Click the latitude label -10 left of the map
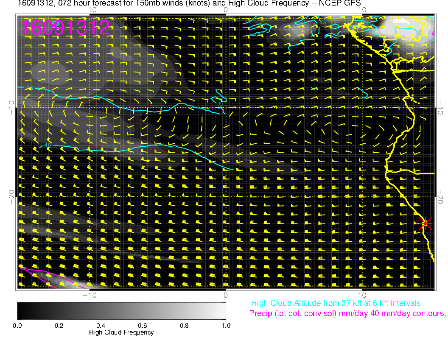This screenshot has width=448, height=346. click(11, 108)
